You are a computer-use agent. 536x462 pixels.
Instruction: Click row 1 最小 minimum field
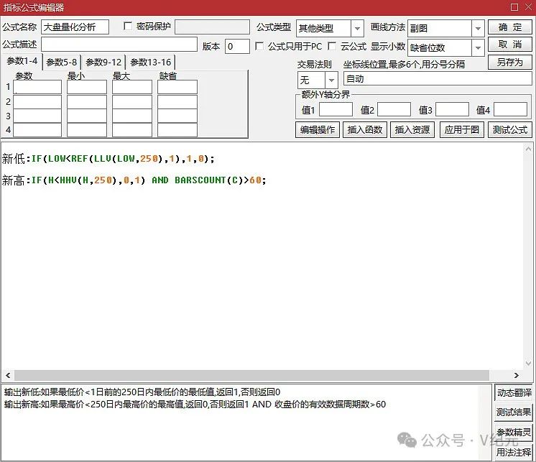click(x=87, y=87)
